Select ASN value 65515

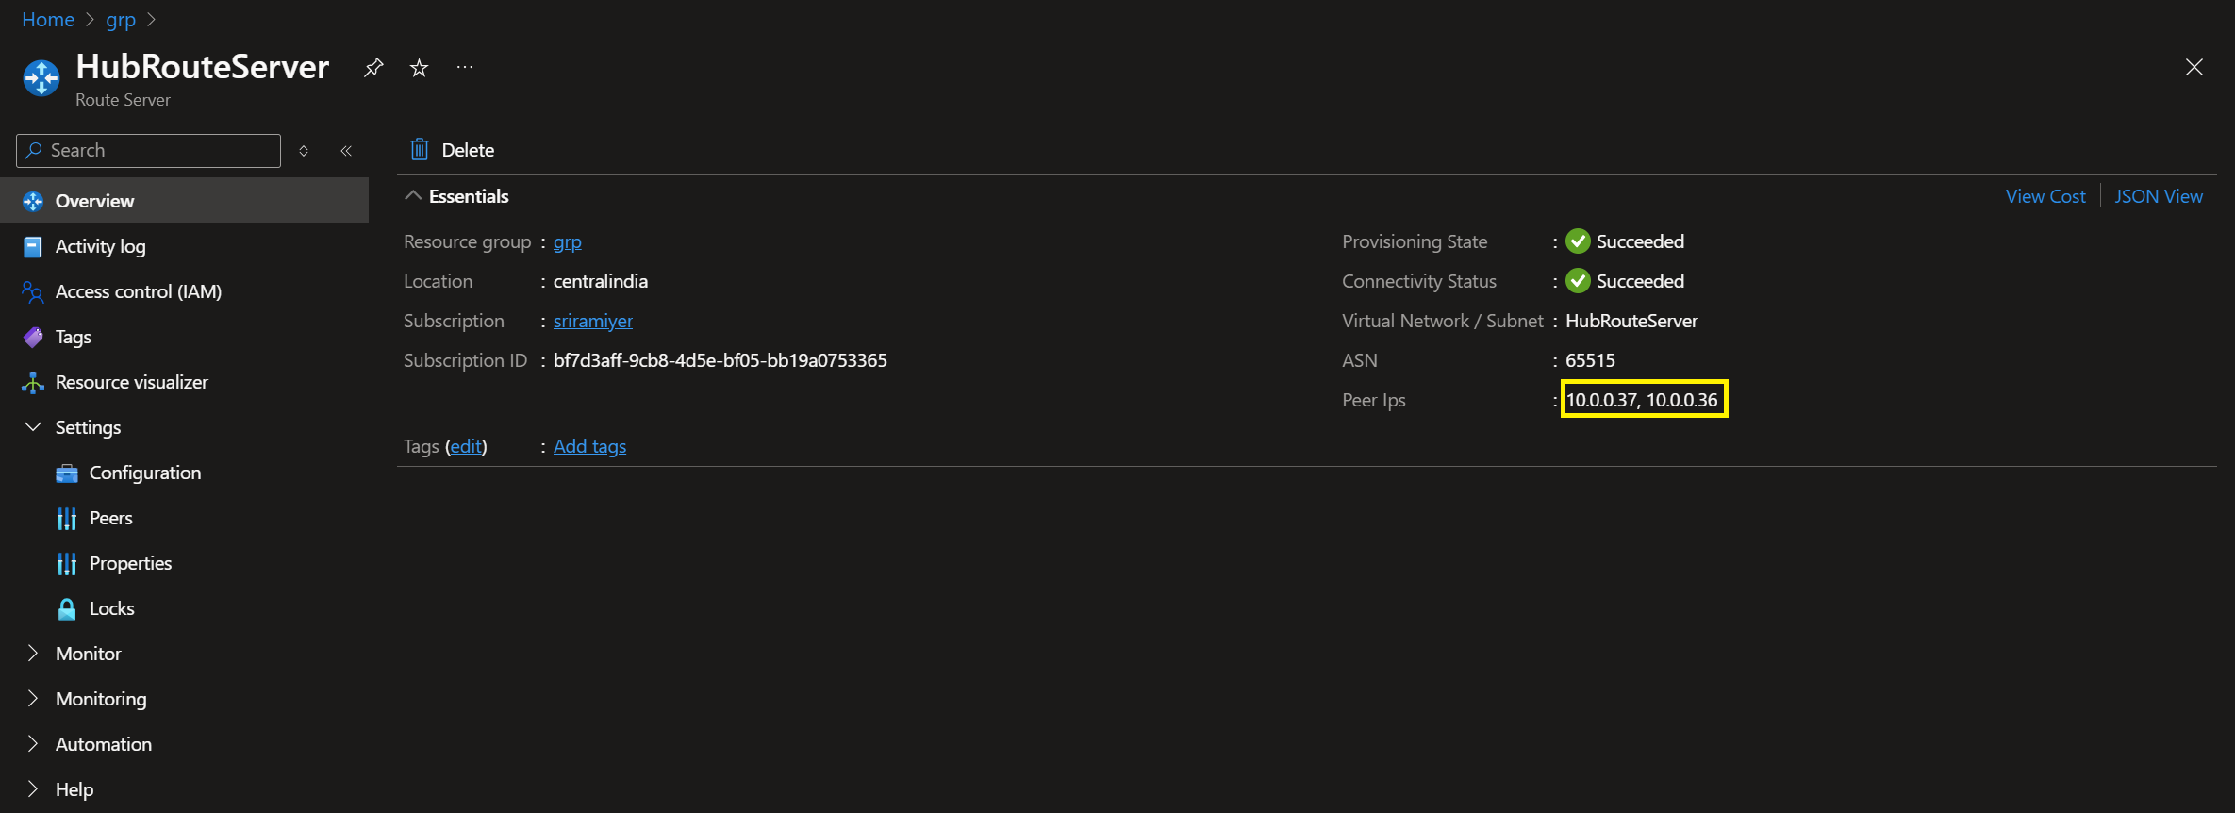pos(1590,360)
